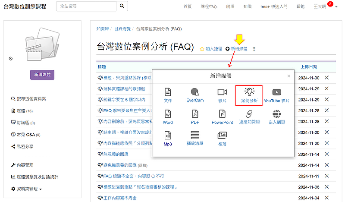The width and height of the screenshot is (345, 202).
Task: Delete the entry dated 2024-11-30
Action: tap(326, 77)
